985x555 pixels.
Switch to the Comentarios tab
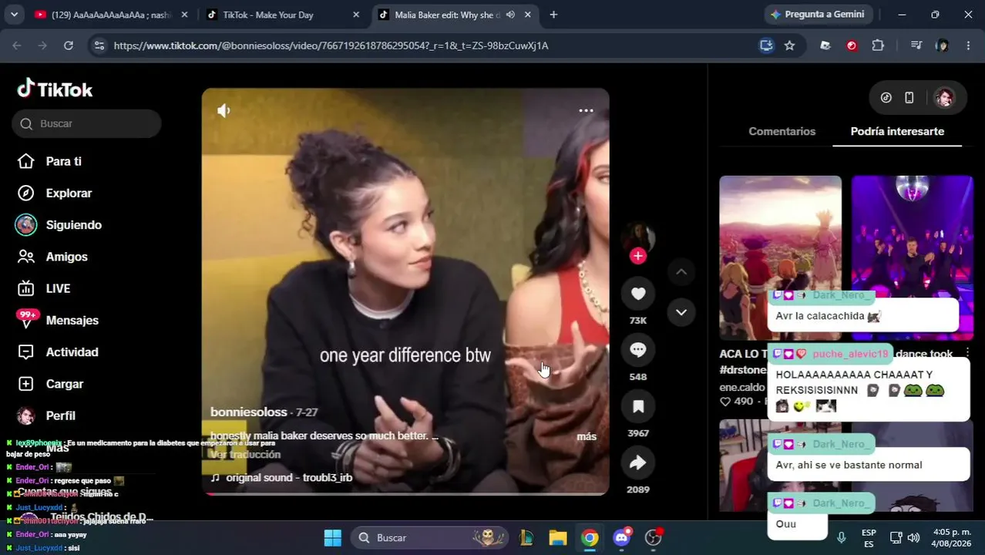(x=782, y=131)
